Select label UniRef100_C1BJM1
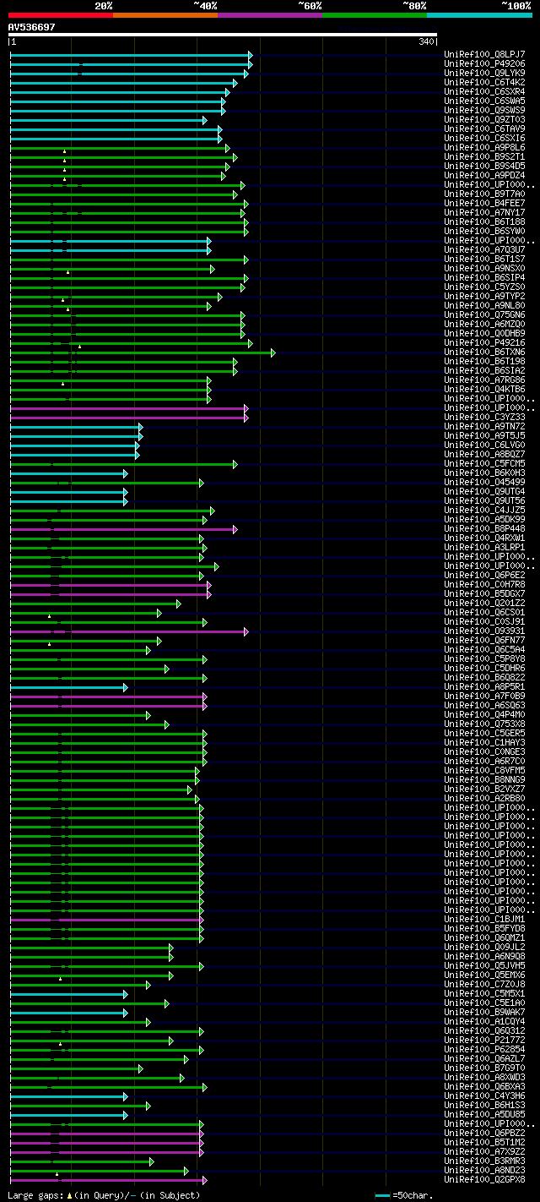 pyautogui.click(x=485, y=919)
